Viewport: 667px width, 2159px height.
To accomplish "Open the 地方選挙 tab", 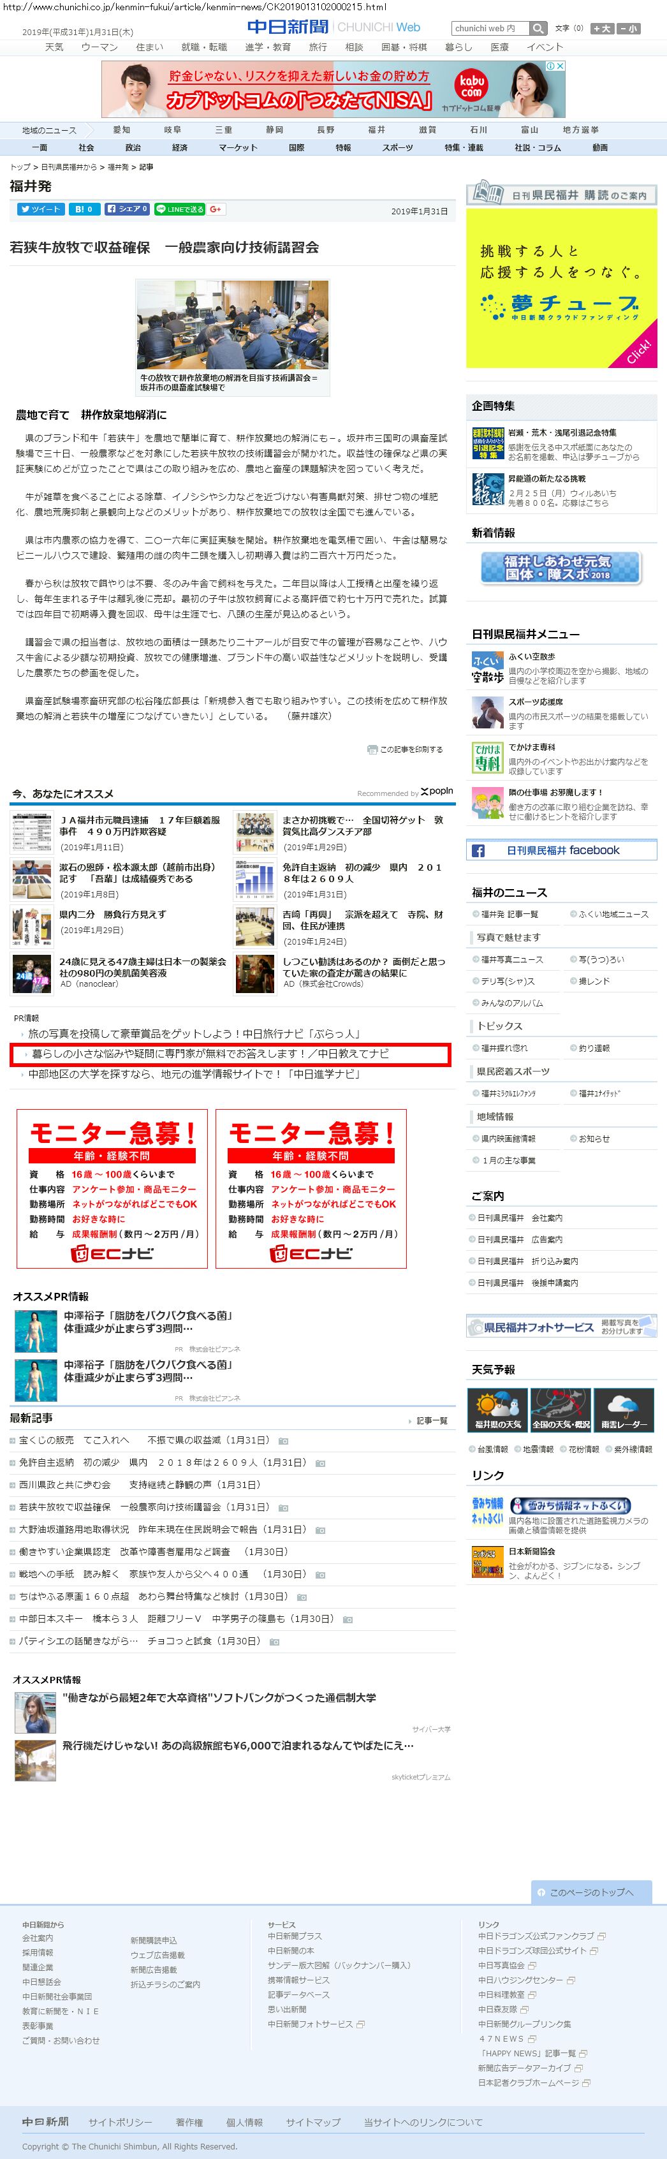I will click(581, 130).
